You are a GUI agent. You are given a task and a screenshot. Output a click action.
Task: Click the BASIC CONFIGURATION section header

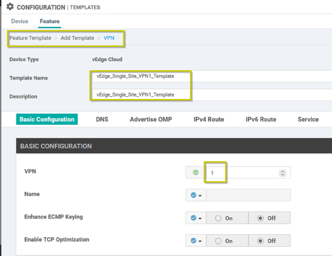tap(174, 146)
